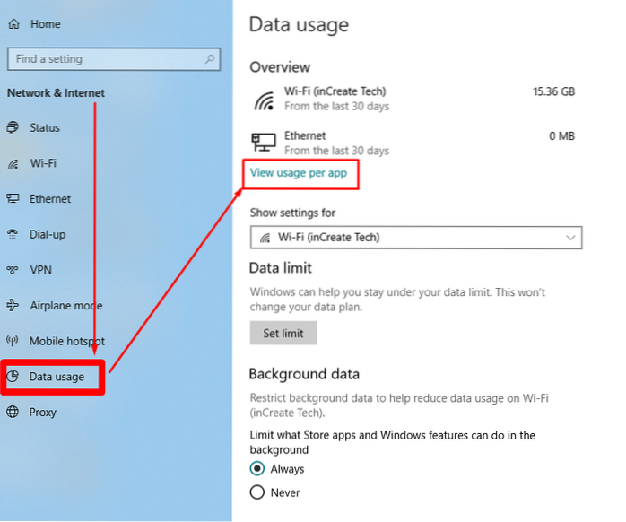
Task: Open View usage per app link
Action: pyautogui.click(x=299, y=173)
